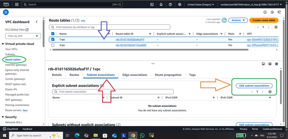Open the notifications bell
Screen dimensions: 288x139
(161, 5)
